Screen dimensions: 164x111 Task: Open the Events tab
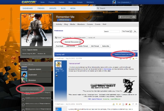point(98,24)
